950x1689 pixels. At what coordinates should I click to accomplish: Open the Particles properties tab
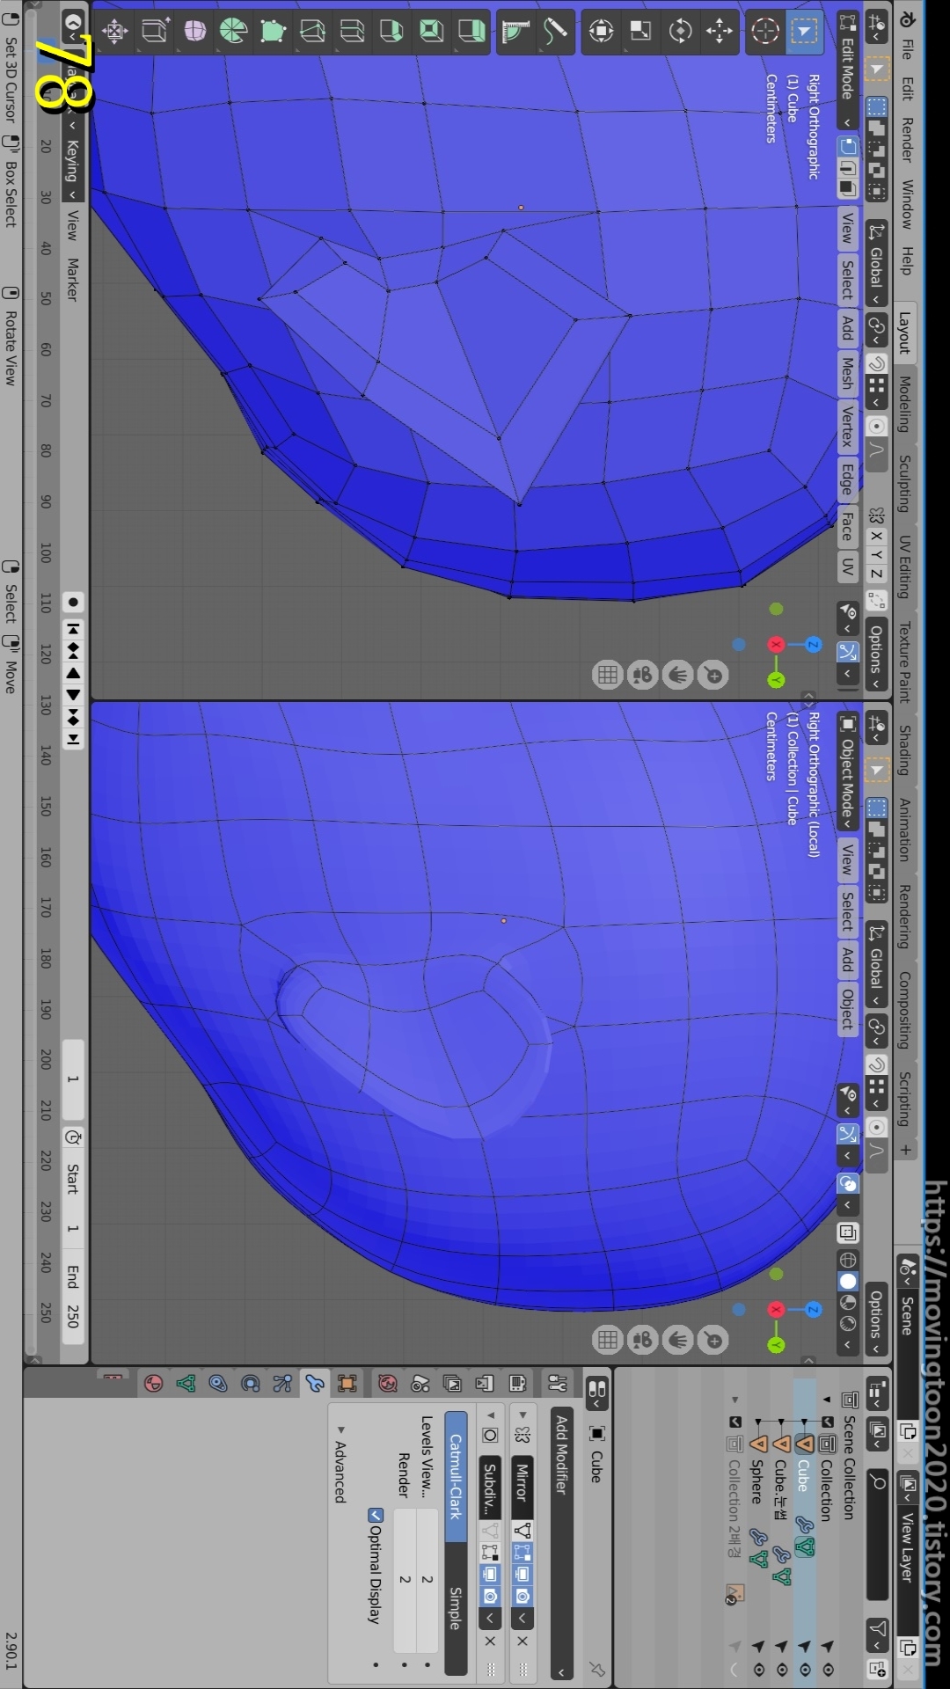click(282, 1384)
